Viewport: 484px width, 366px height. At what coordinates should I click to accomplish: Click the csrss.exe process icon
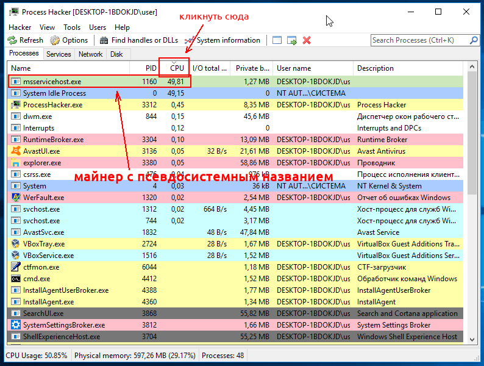coord(16,174)
